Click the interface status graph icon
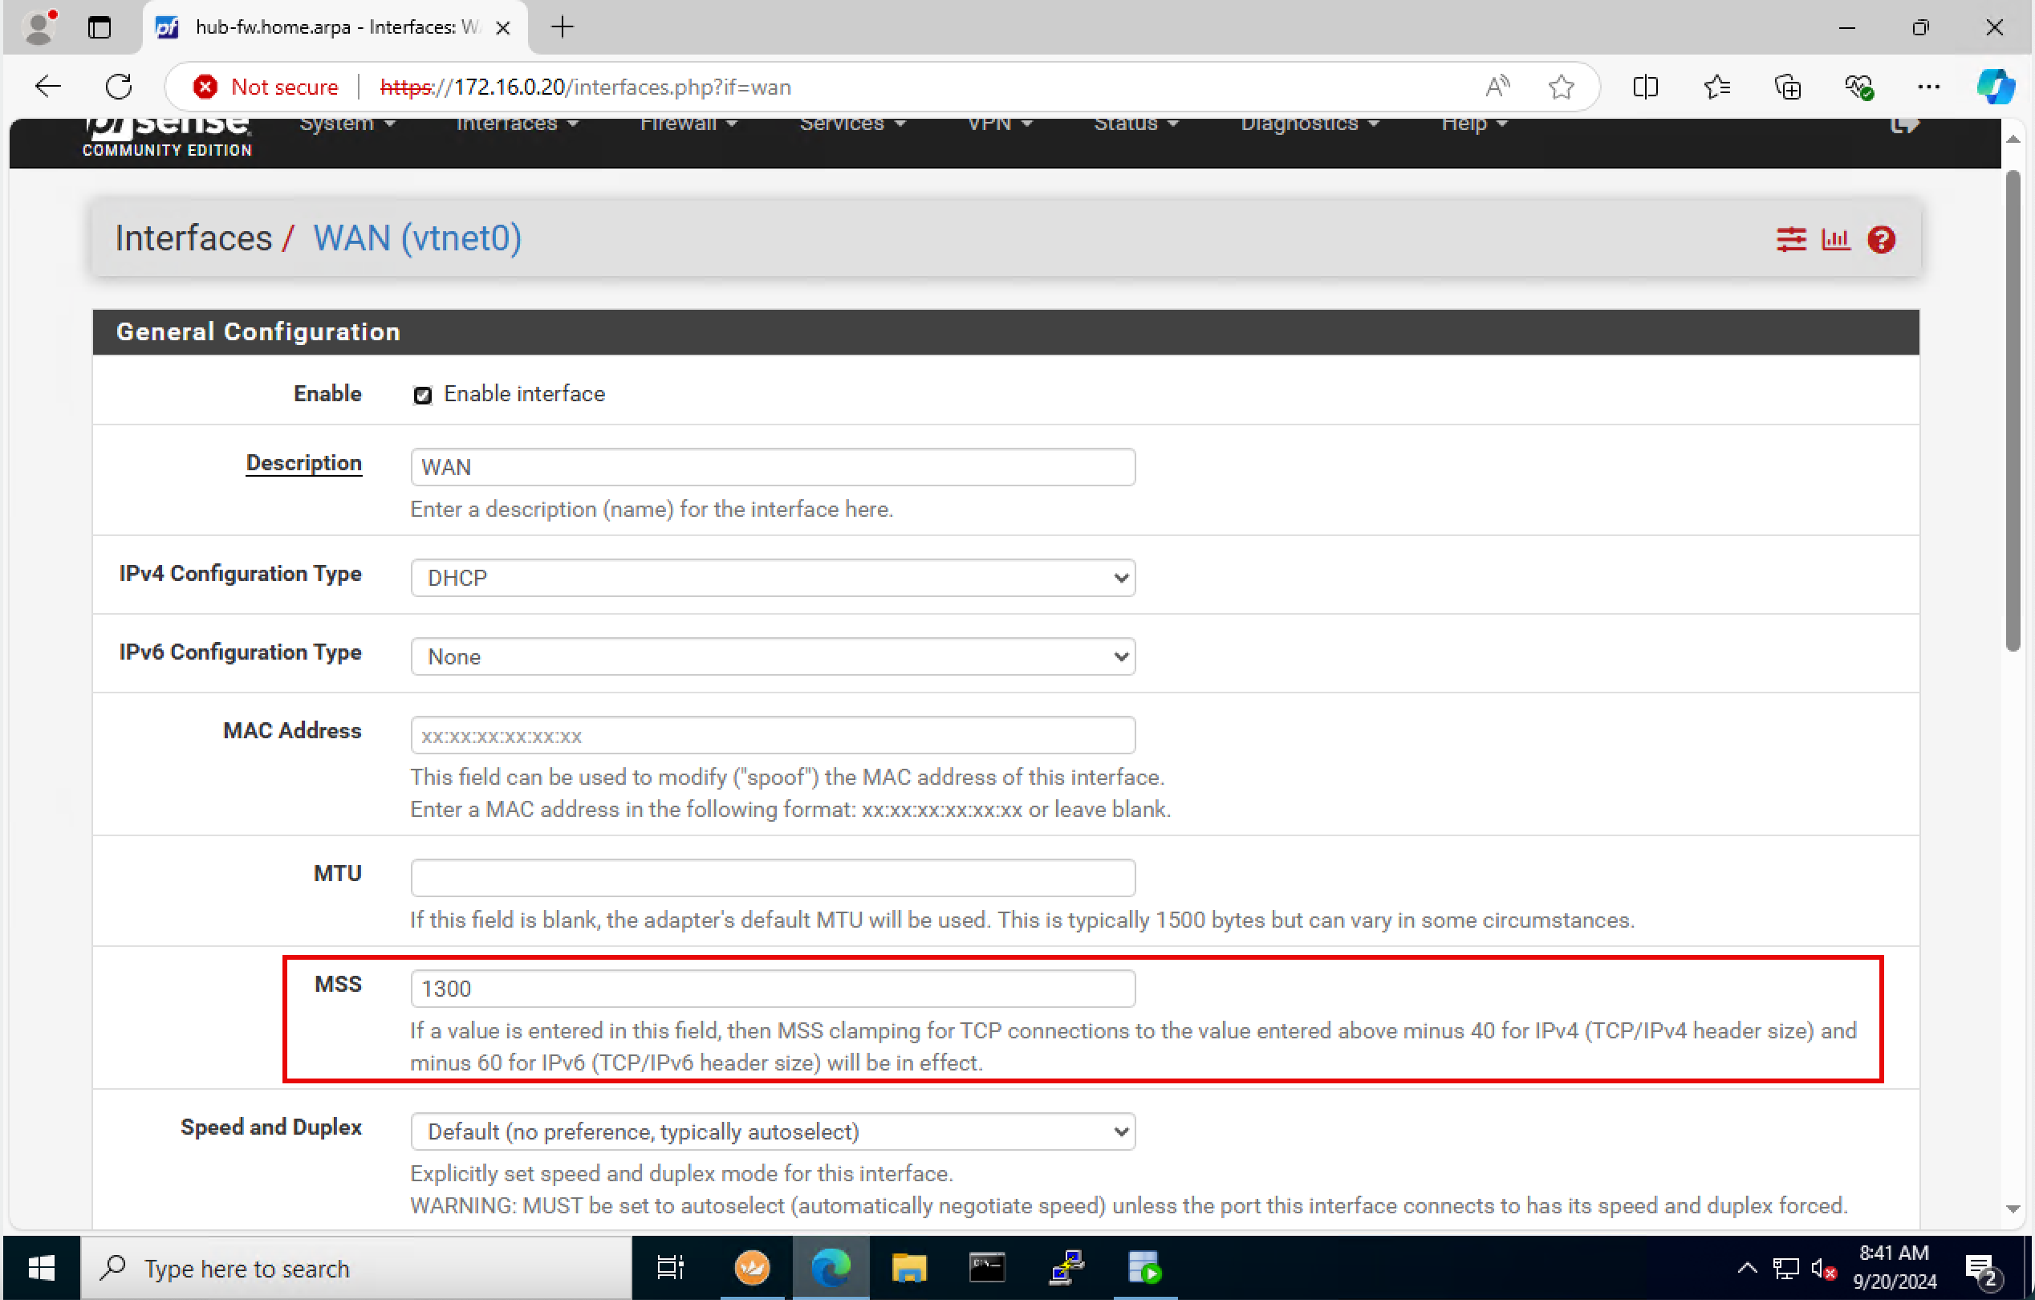Screen dimensions: 2035x1300 tap(1835, 240)
